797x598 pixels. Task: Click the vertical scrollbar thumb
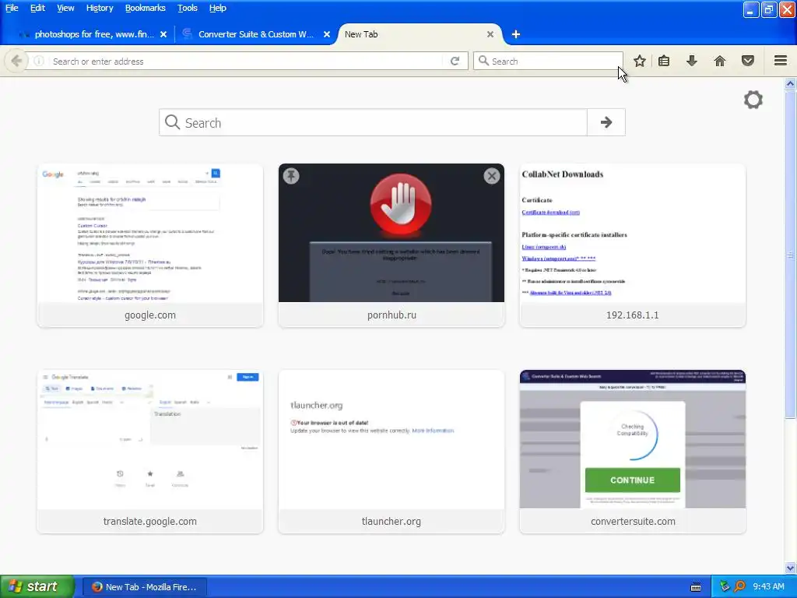coord(790,255)
